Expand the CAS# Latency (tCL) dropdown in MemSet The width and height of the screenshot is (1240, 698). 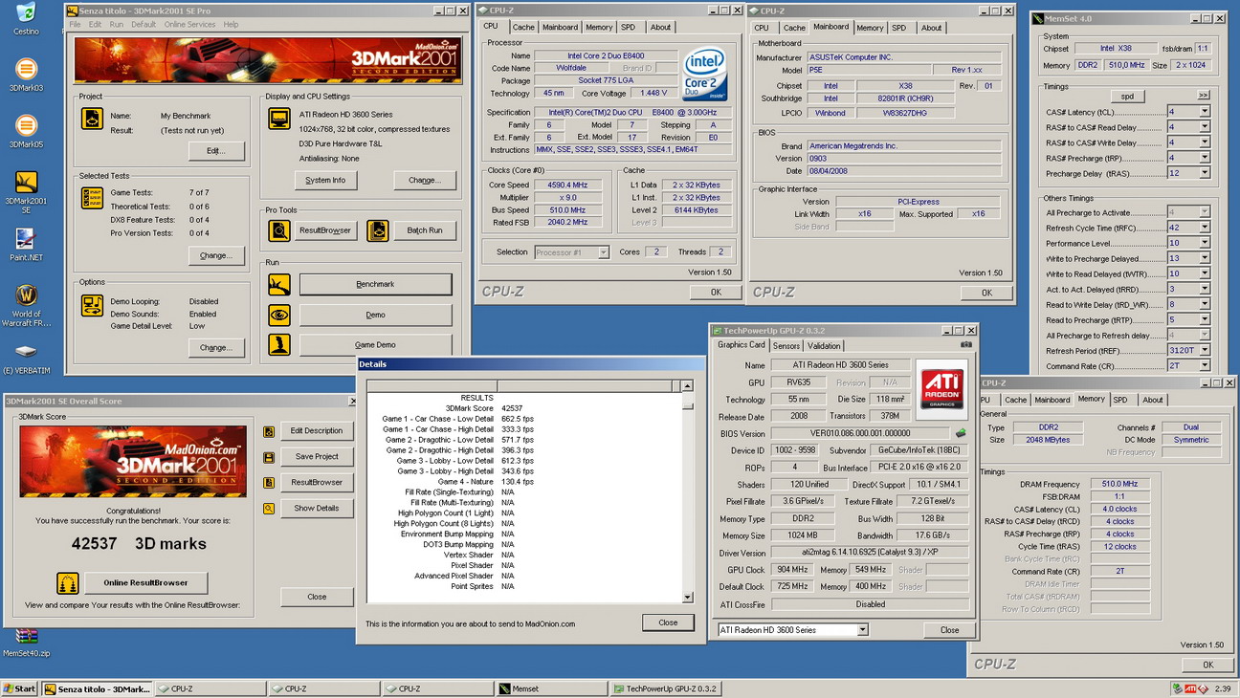[x=1204, y=112]
